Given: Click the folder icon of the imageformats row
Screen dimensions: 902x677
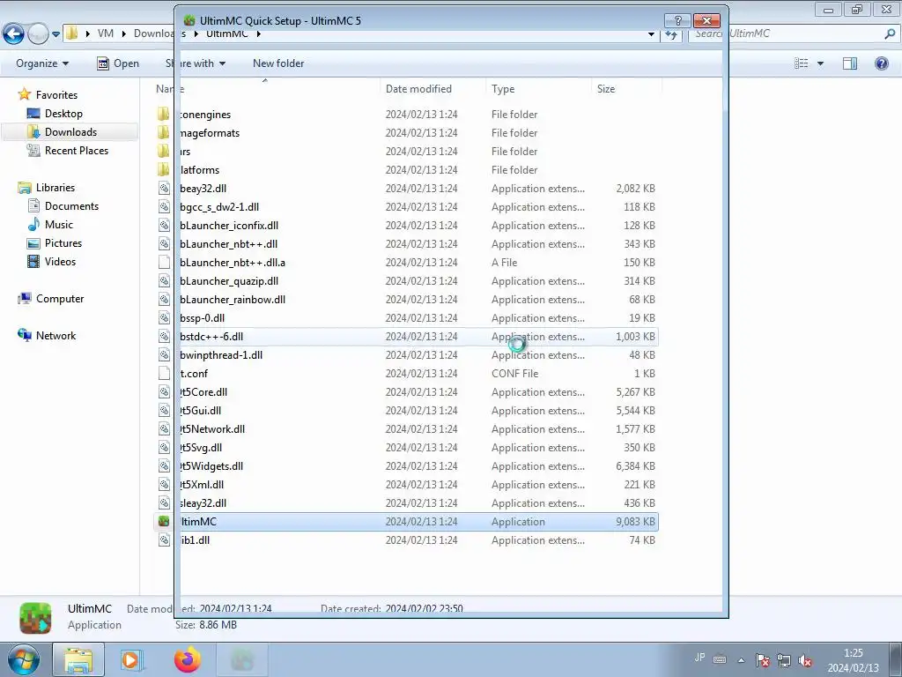Looking at the screenshot, I should 164,132.
